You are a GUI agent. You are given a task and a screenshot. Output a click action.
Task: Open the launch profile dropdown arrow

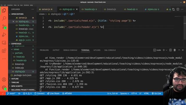click(167, 50)
